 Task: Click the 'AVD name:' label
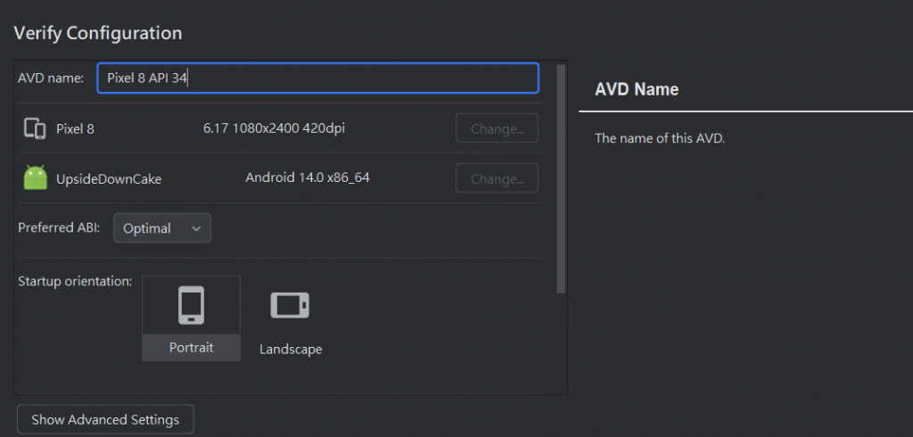[x=51, y=78]
